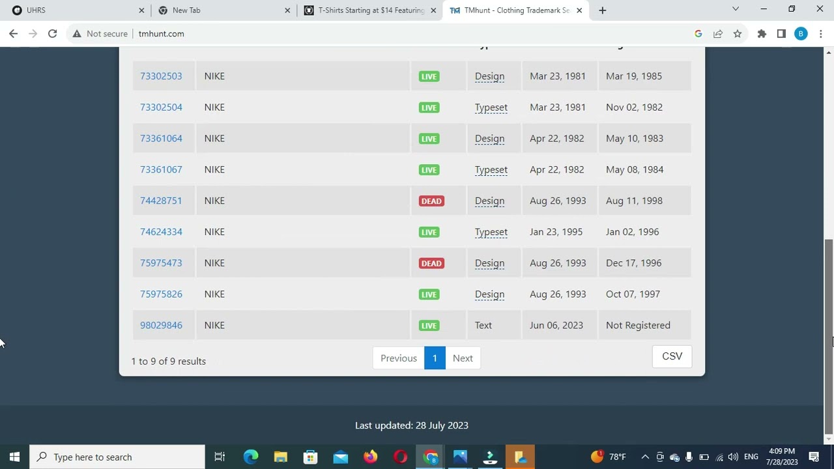
Task: Click the Previous pagination button
Action: point(399,358)
